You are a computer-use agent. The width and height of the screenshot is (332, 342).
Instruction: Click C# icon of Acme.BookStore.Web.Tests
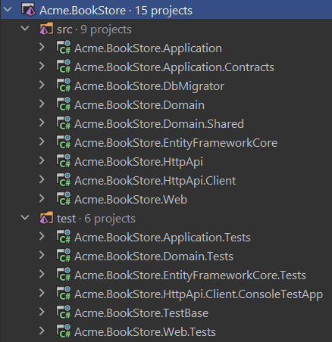point(64,331)
